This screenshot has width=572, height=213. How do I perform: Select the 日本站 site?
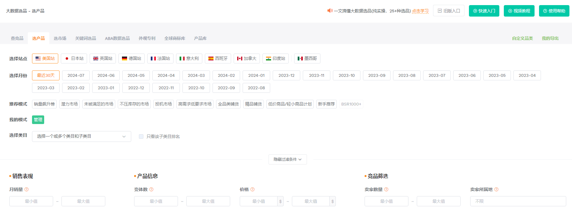(x=74, y=58)
